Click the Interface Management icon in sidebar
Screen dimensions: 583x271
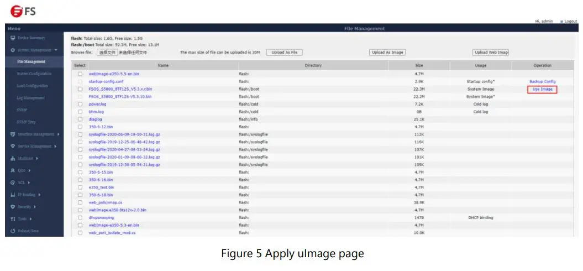pos(13,134)
